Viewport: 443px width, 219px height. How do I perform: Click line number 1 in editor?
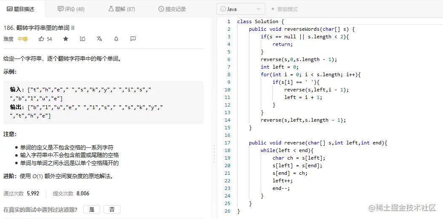229,21
